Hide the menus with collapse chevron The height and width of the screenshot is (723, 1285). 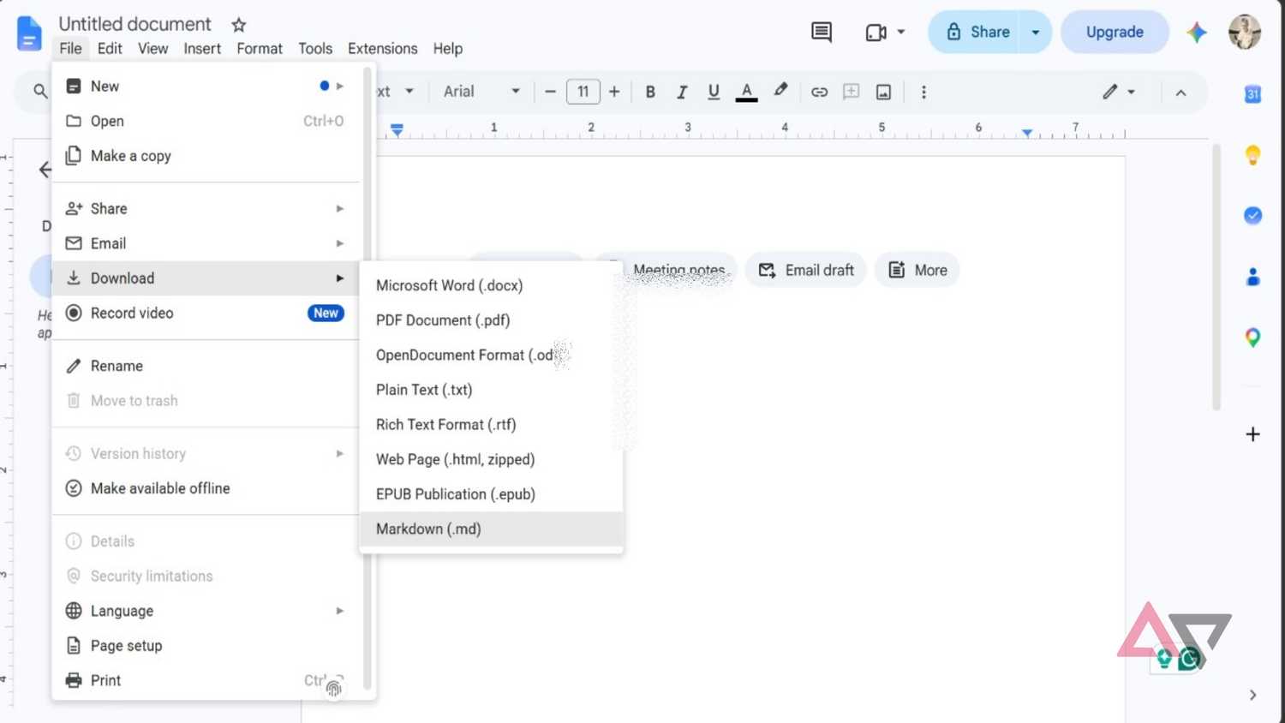pyautogui.click(x=1180, y=93)
